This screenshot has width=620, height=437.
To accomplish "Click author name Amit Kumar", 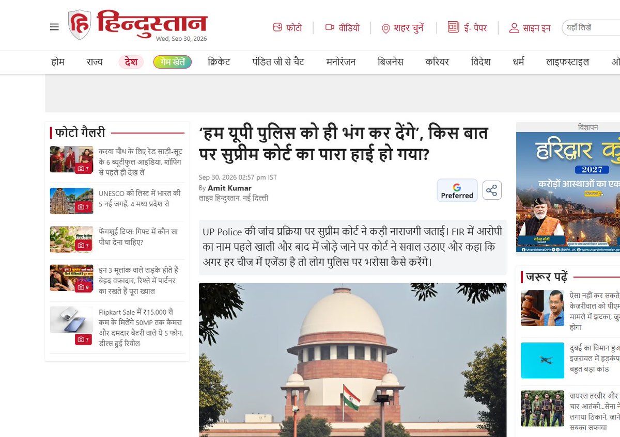I will click(x=229, y=188).
